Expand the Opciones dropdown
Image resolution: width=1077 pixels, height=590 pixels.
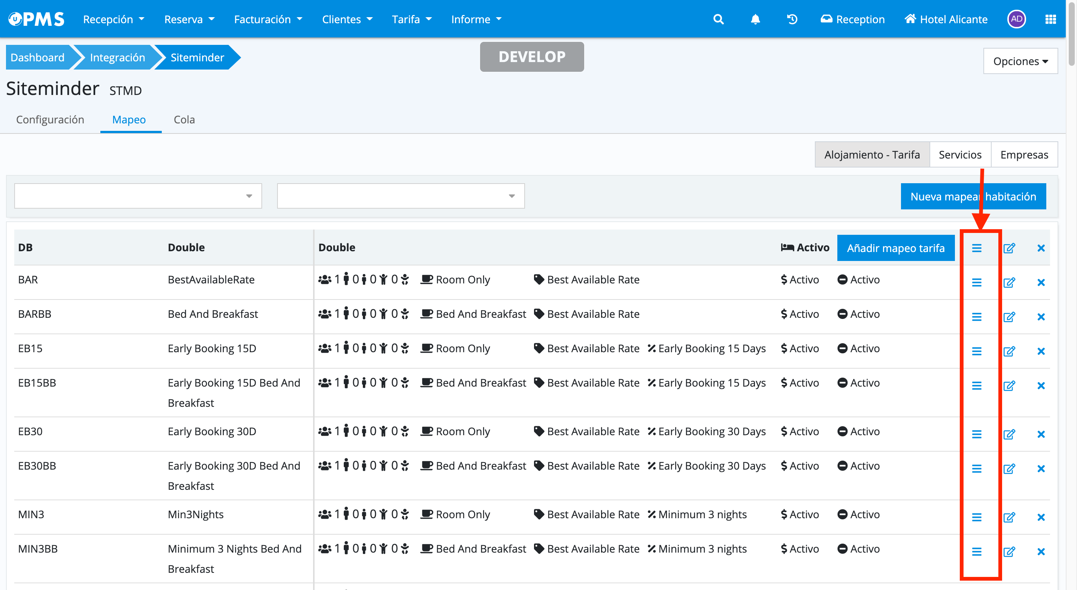[1020, 61]
